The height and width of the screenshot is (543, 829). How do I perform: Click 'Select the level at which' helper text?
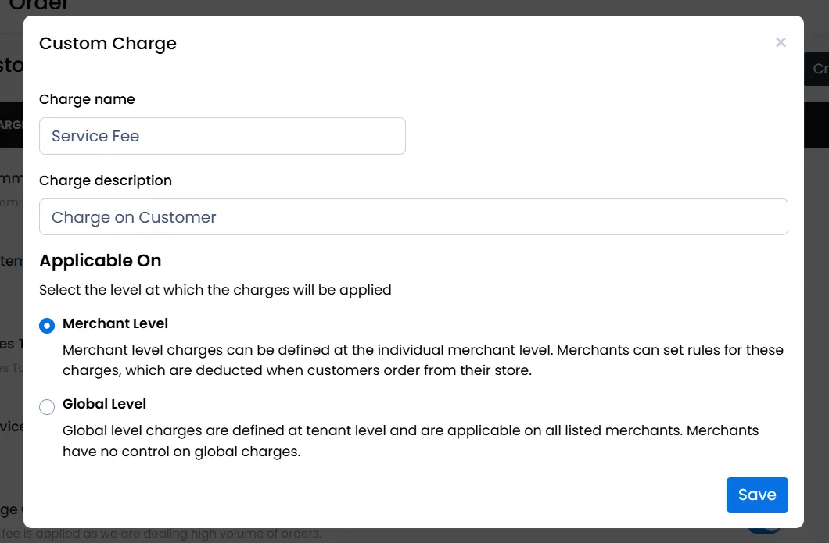click(215, 290)
